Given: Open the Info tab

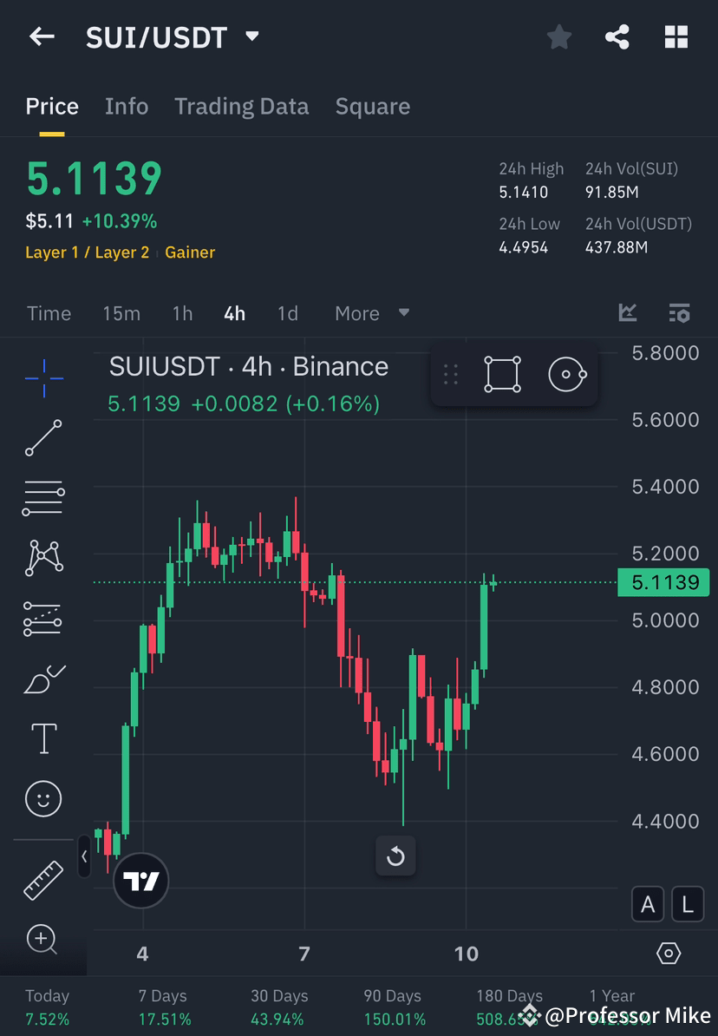Looking at the screenshot, I should [126, 106].
